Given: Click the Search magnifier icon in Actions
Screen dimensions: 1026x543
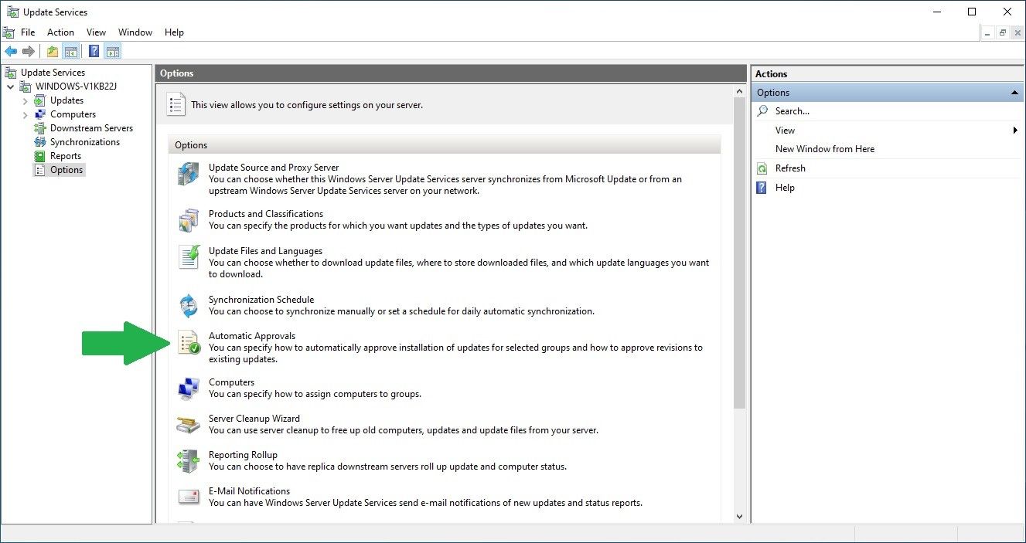Looking at the screenshot, I should (762, 110).
